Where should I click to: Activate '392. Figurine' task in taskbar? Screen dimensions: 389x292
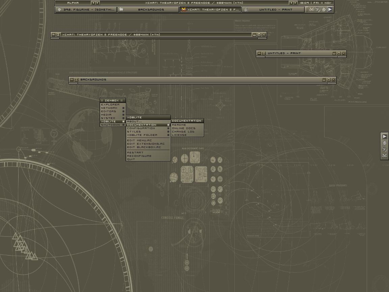click(x=86, y=9)
